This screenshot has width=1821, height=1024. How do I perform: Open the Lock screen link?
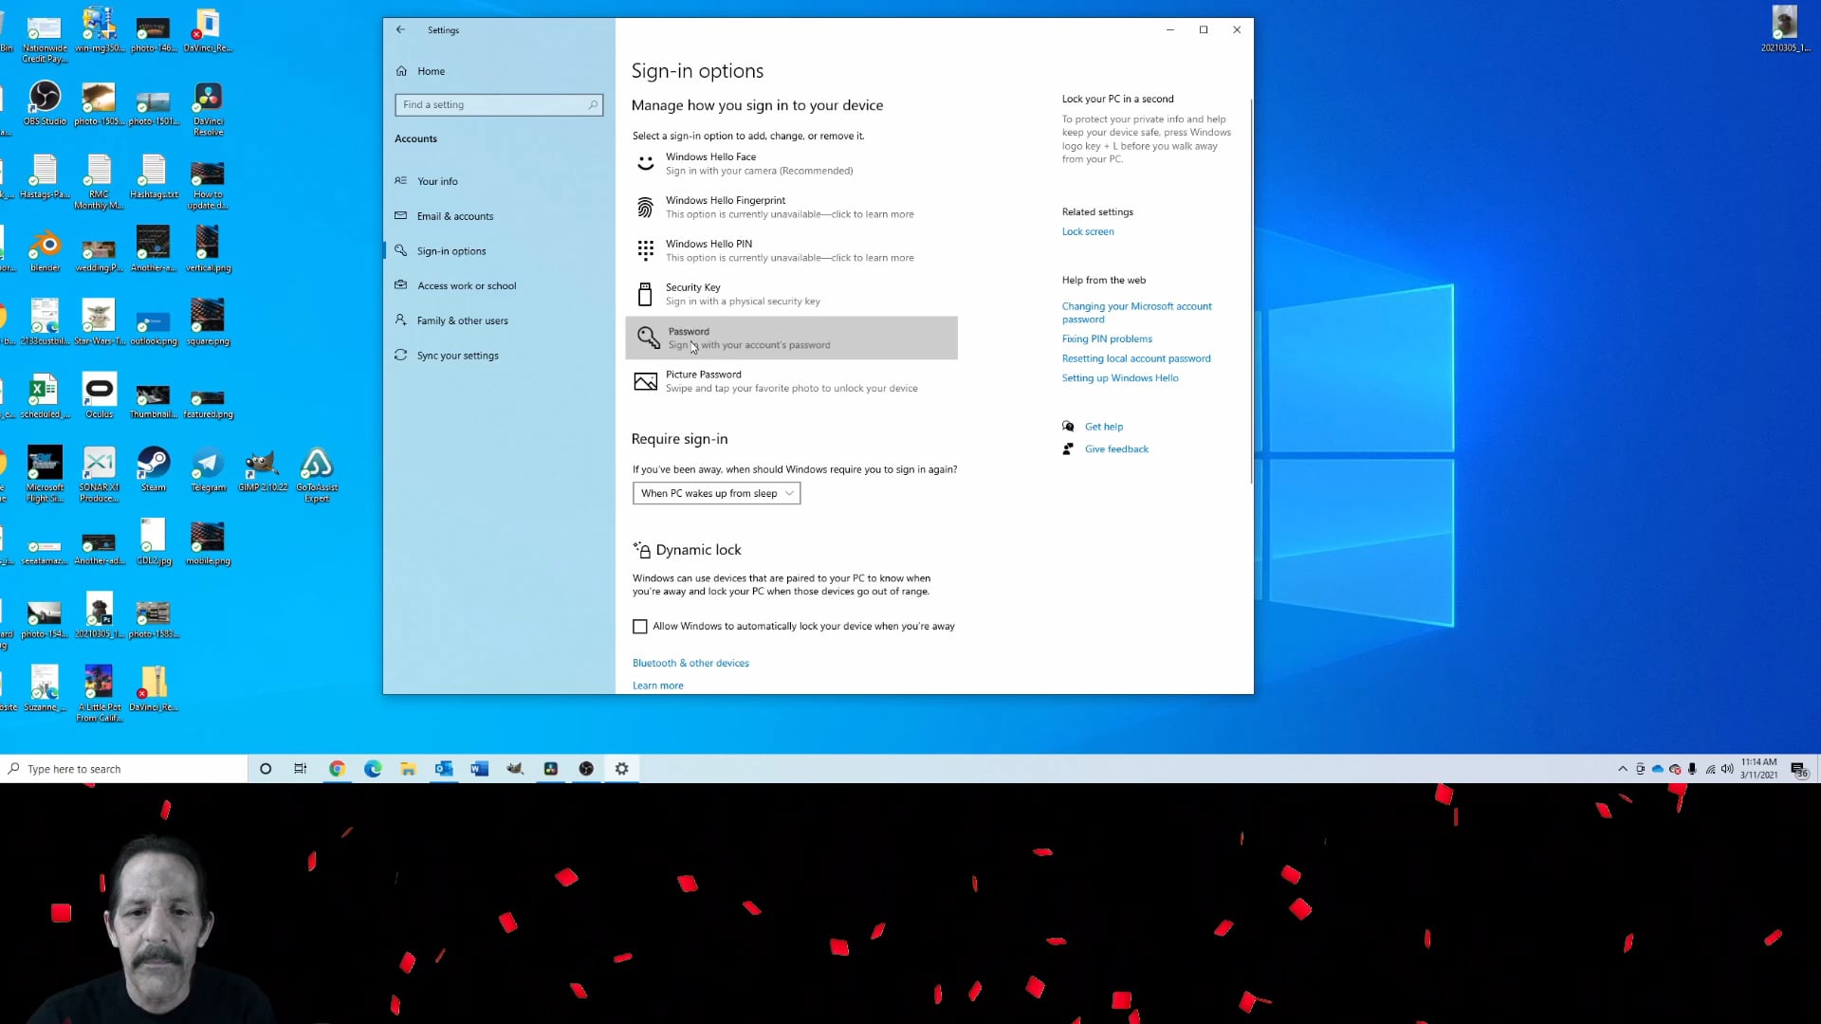(x=1087, y=231)
